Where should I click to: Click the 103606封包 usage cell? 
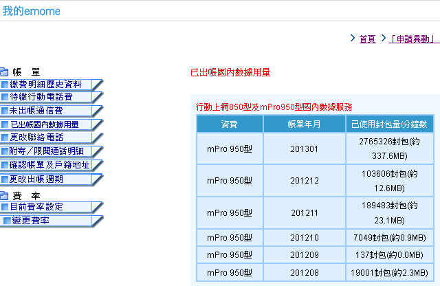click(390, 181)
